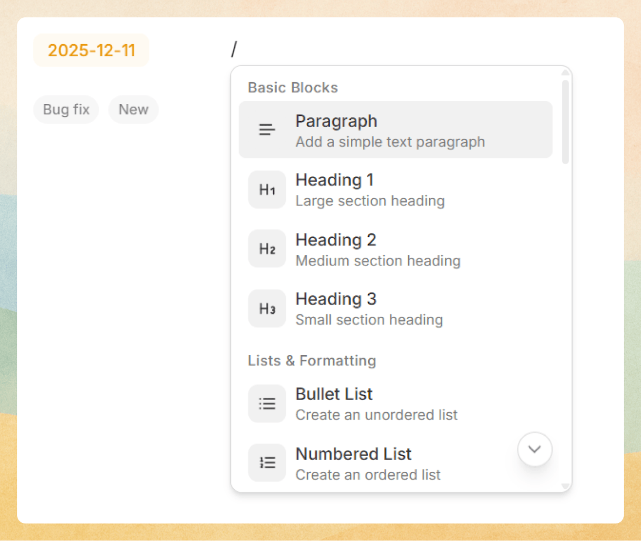Click the scrollbar up arrow
Image resolution: width=641 pixels, height=541 pixels.
(565, 73)
